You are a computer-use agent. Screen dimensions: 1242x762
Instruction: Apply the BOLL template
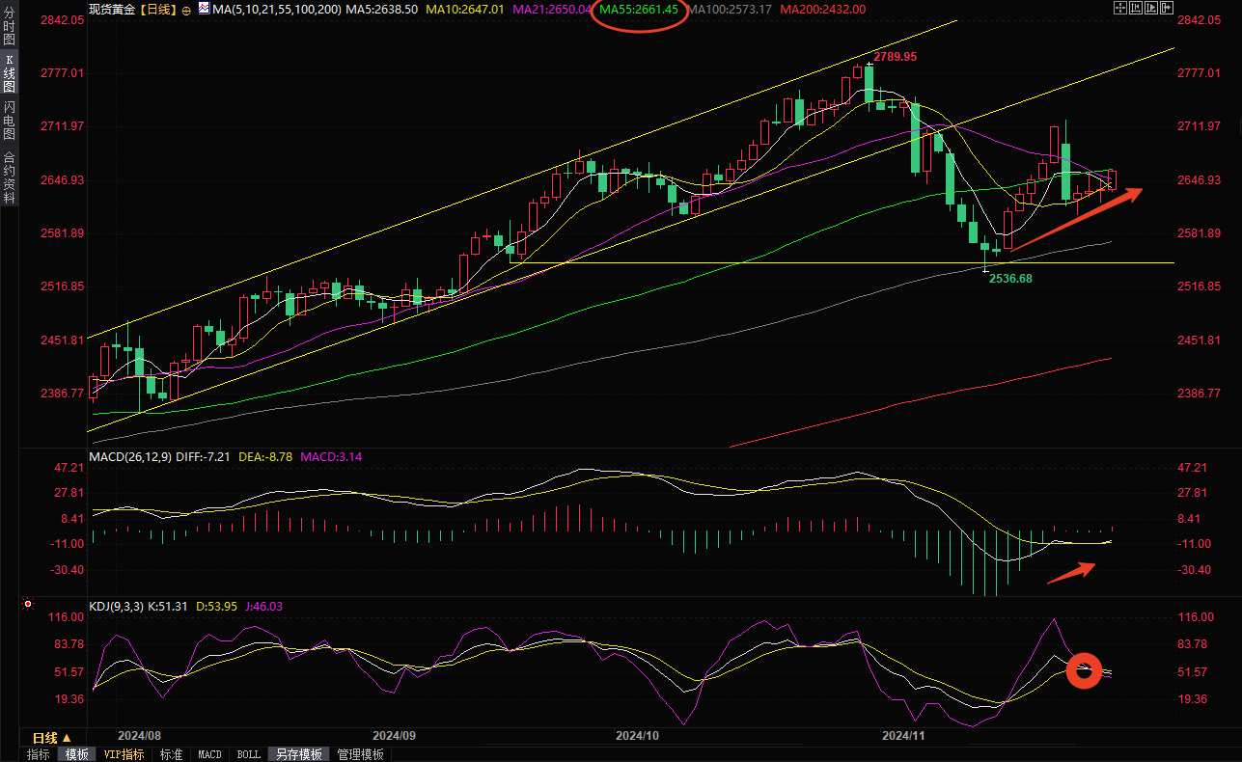pos(247,754)
